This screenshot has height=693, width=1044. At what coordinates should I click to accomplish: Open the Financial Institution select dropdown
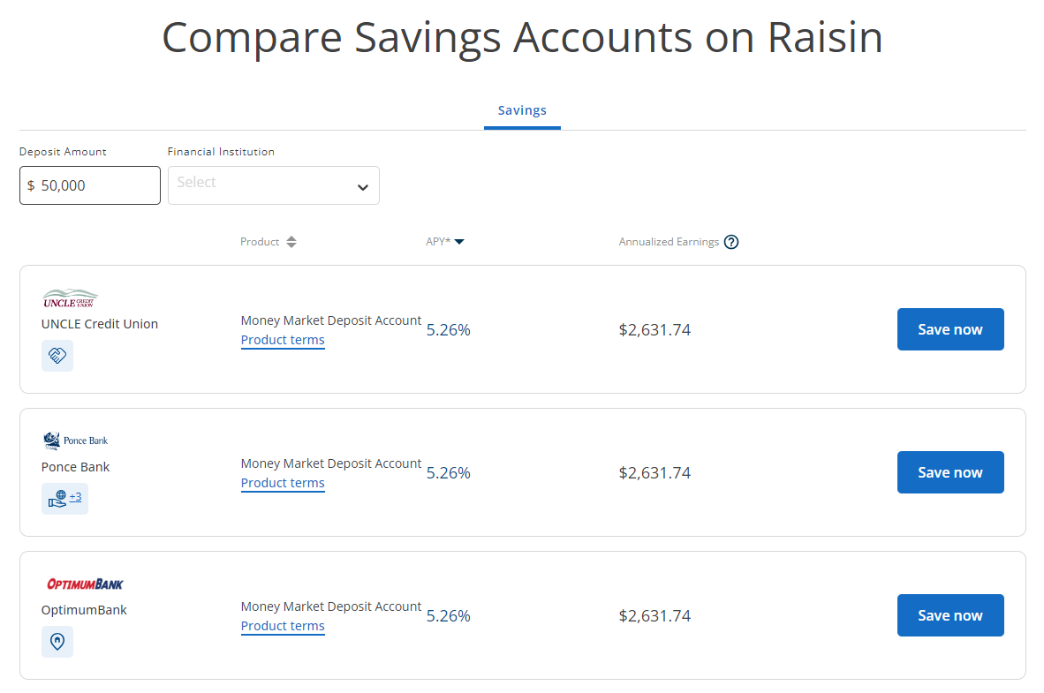pyautogui.click(x=265, y=185)
